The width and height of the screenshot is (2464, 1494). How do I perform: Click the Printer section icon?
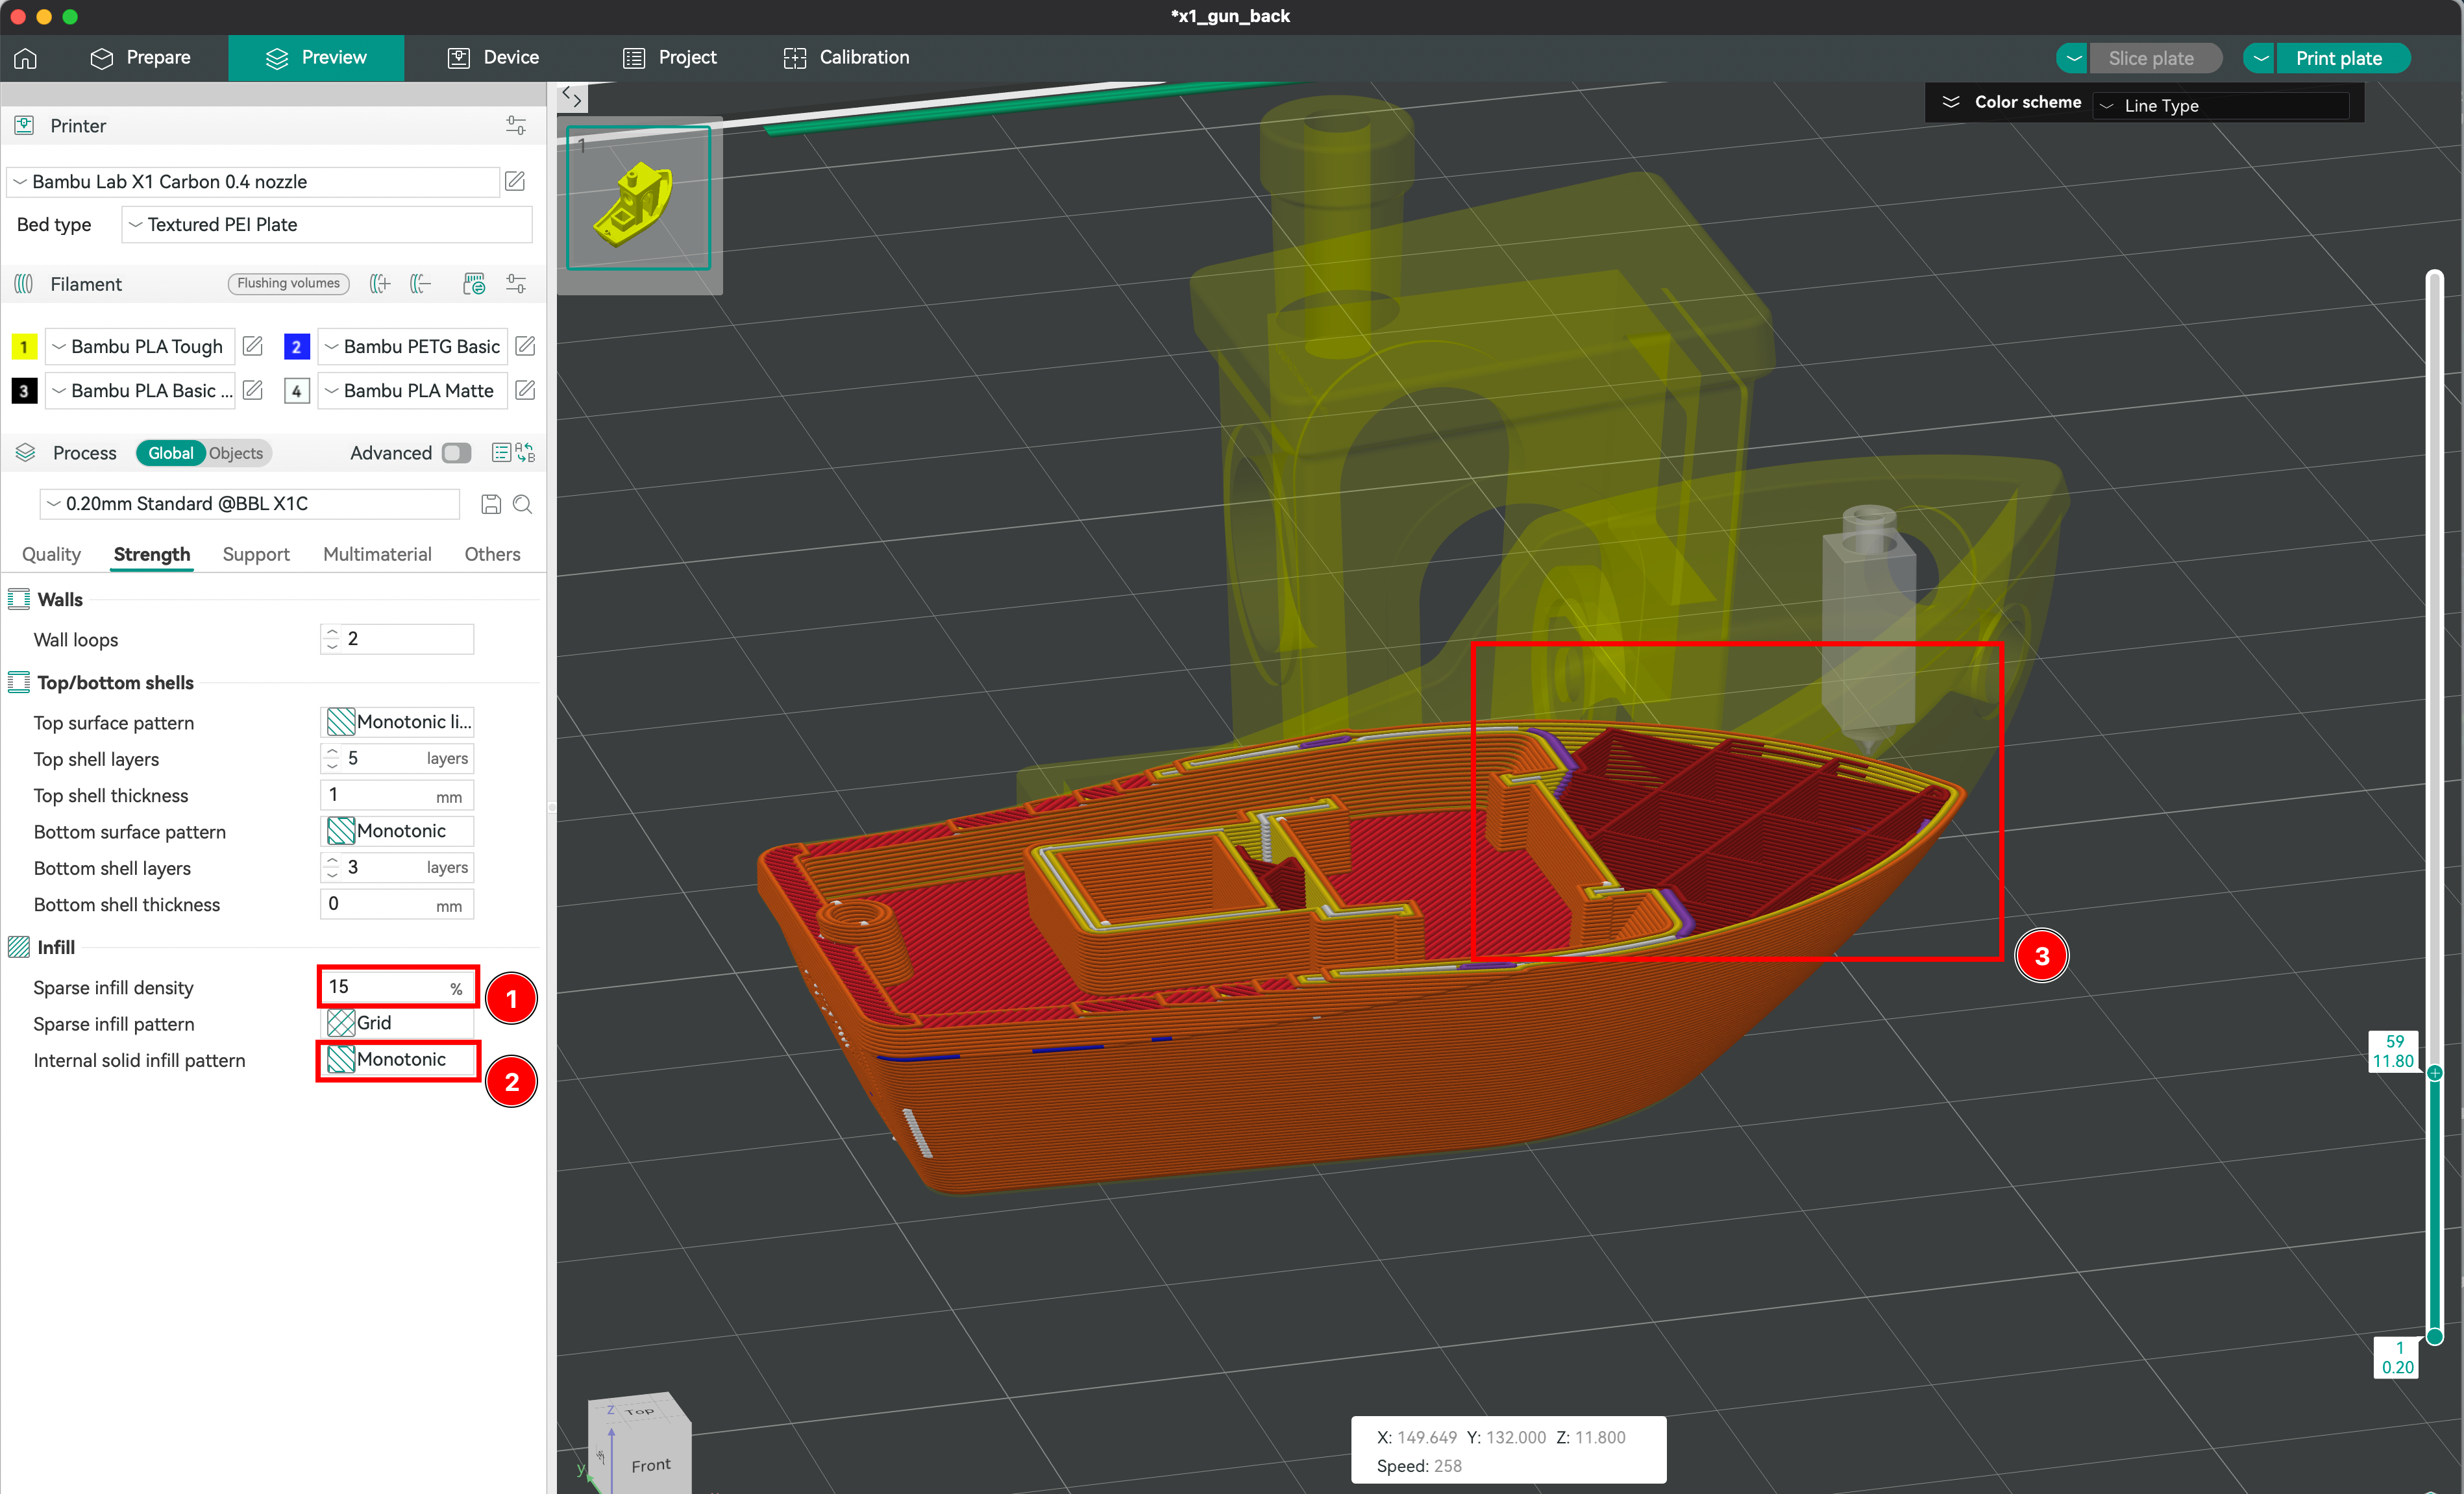coord(24,126)
